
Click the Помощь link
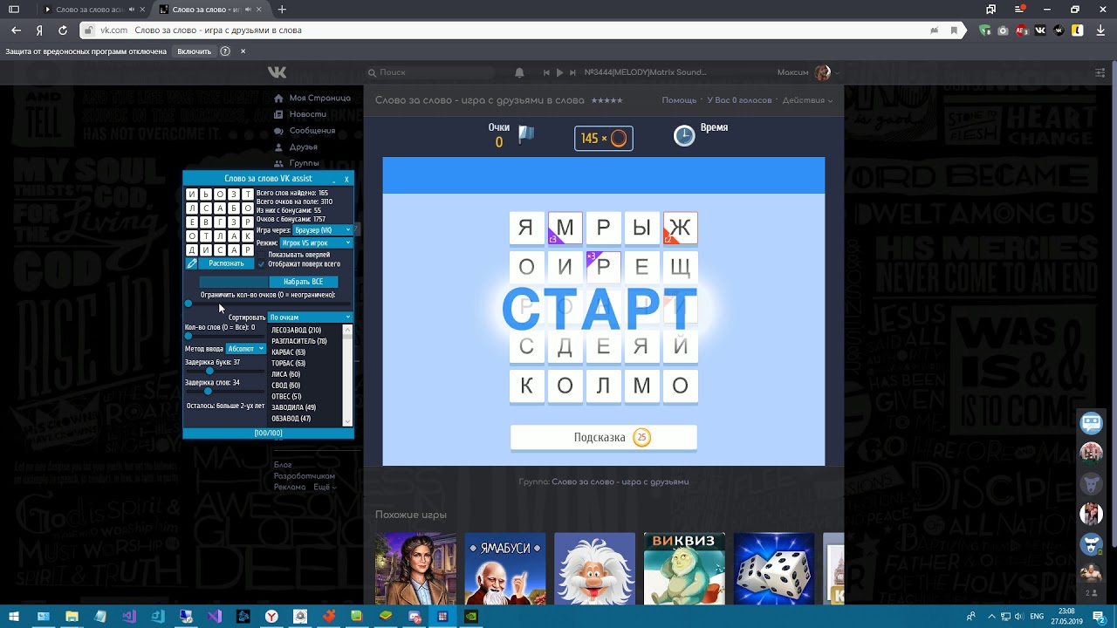679,100
